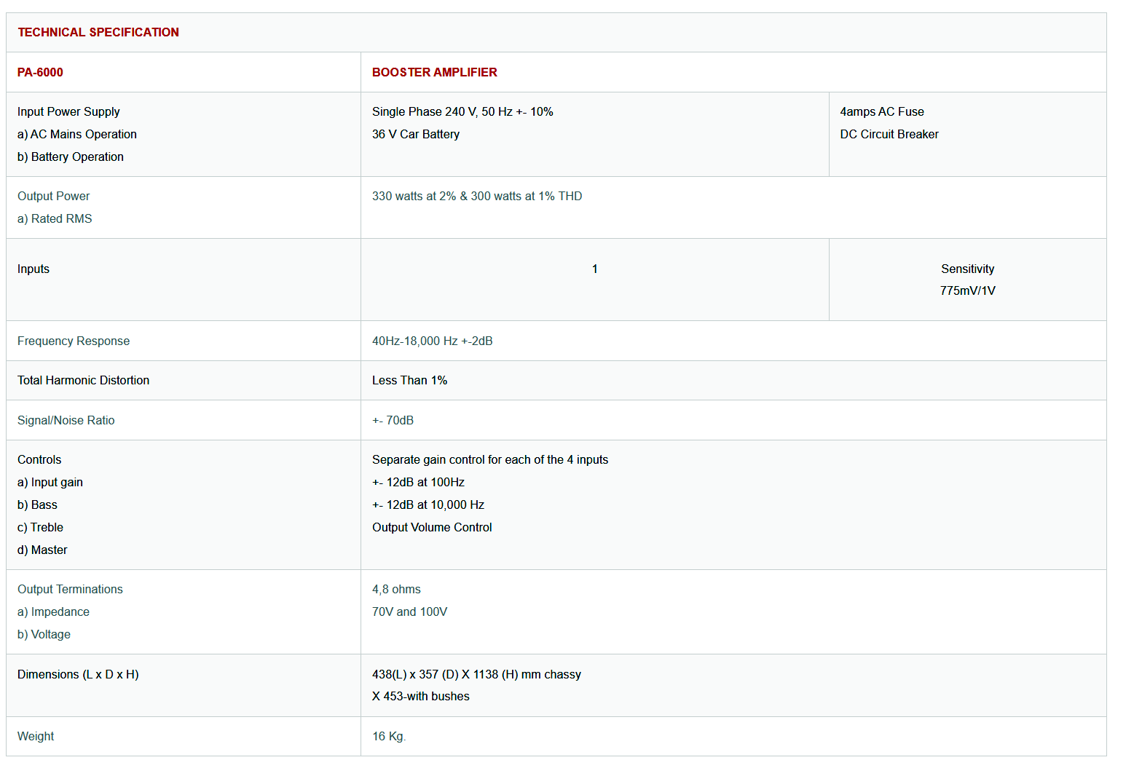The image size is (1126, 760).
Task: Click the '40Hz-18,000 Hz +-2dB' value
Action: click(x=432, y=341)
